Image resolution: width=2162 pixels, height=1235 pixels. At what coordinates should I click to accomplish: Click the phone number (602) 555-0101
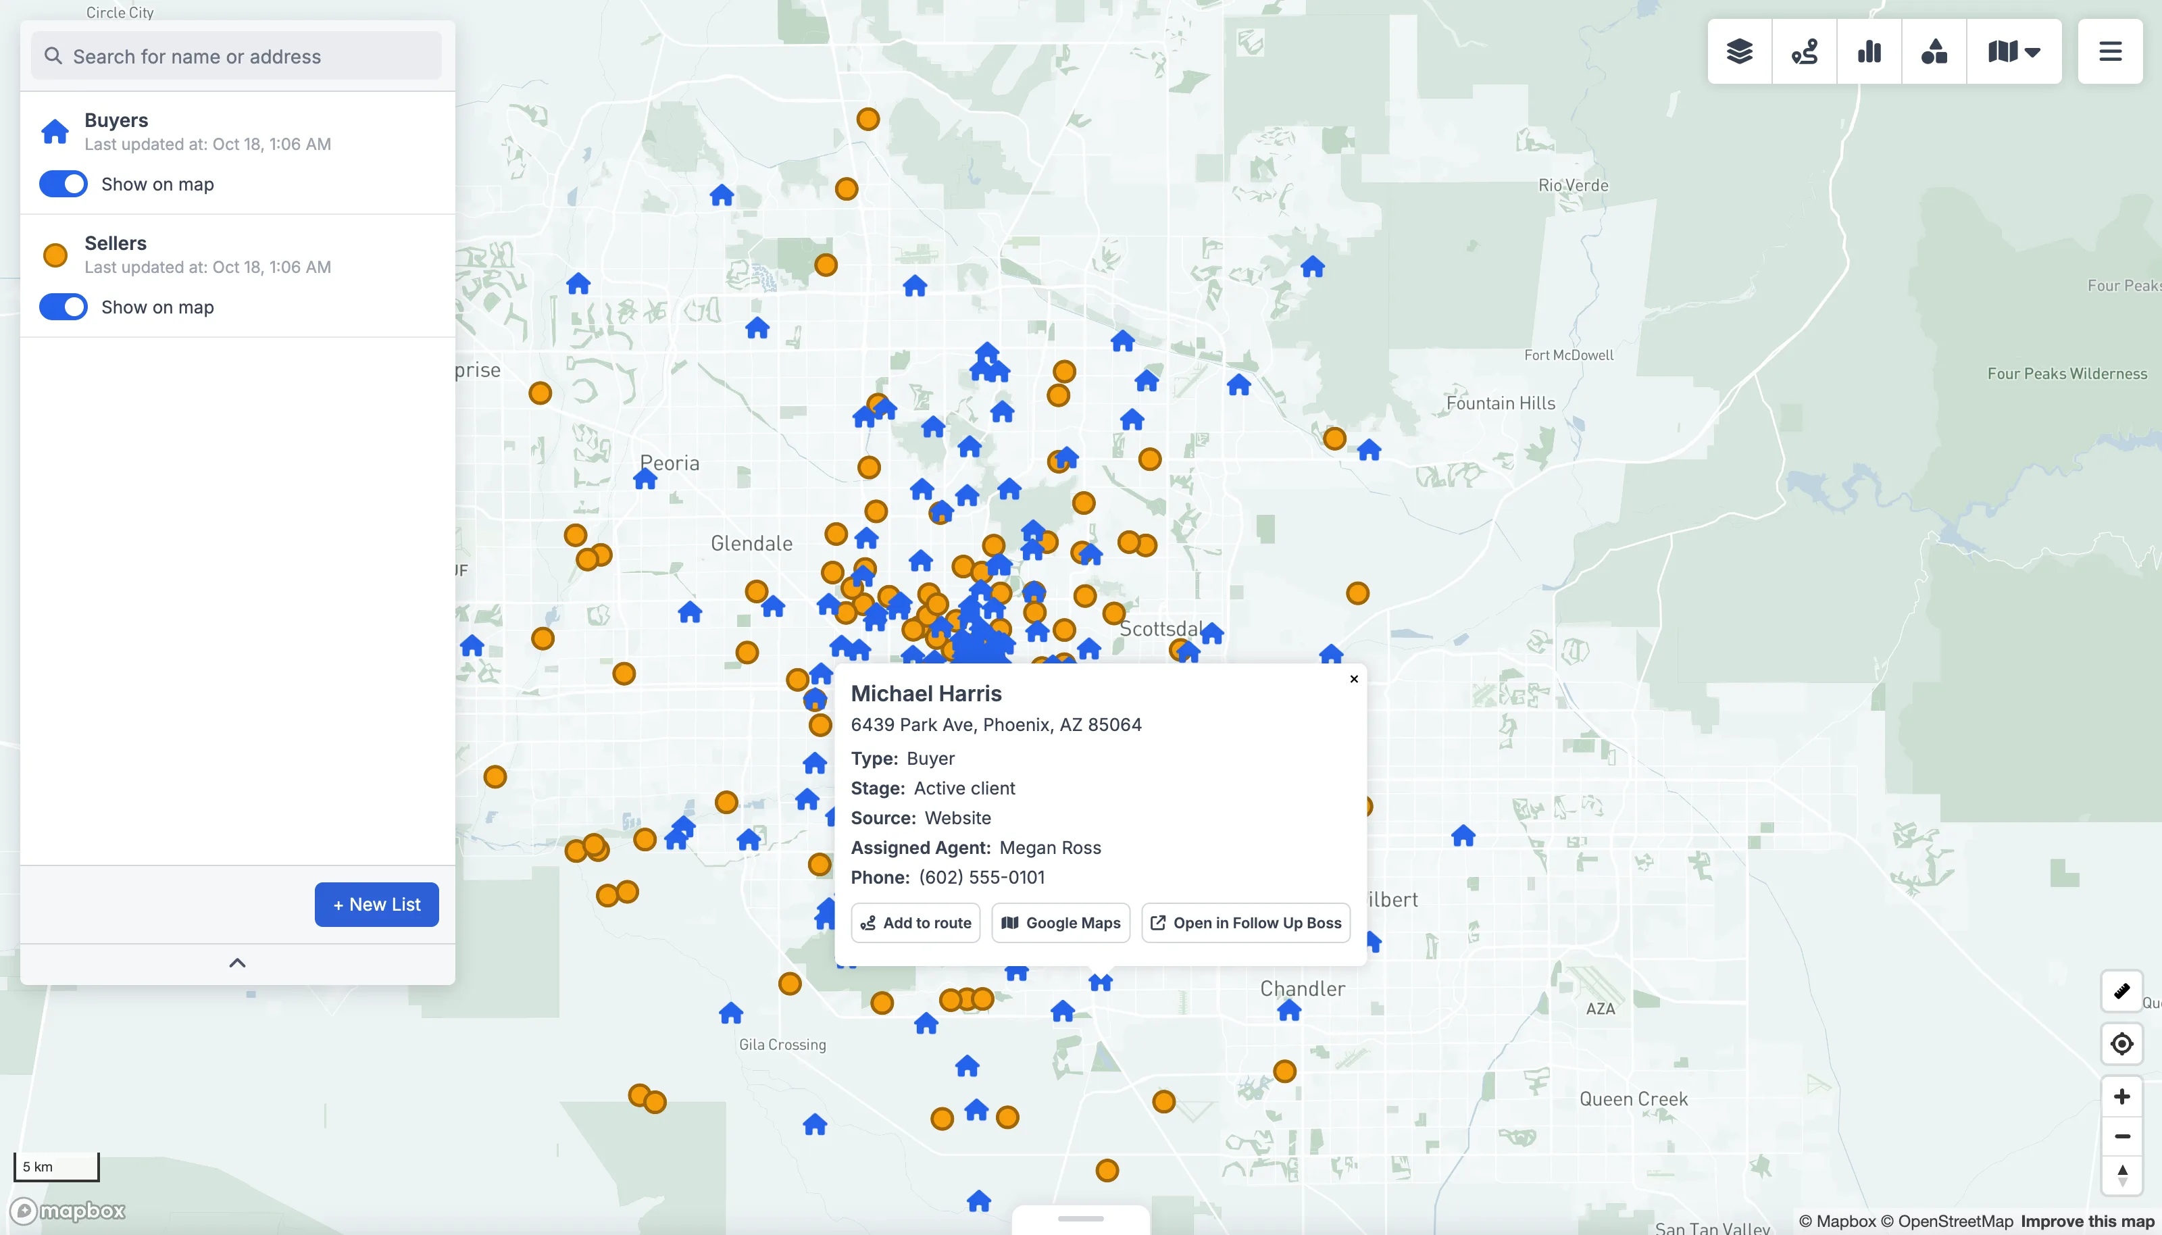point(981,877)
